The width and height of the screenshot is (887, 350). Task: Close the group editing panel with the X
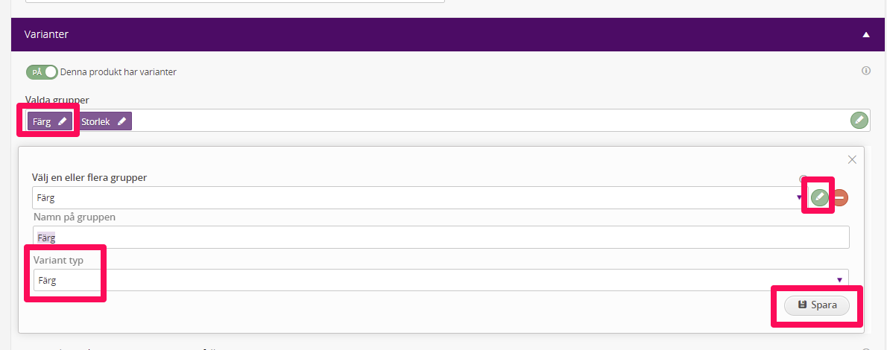tap(852, 160)
